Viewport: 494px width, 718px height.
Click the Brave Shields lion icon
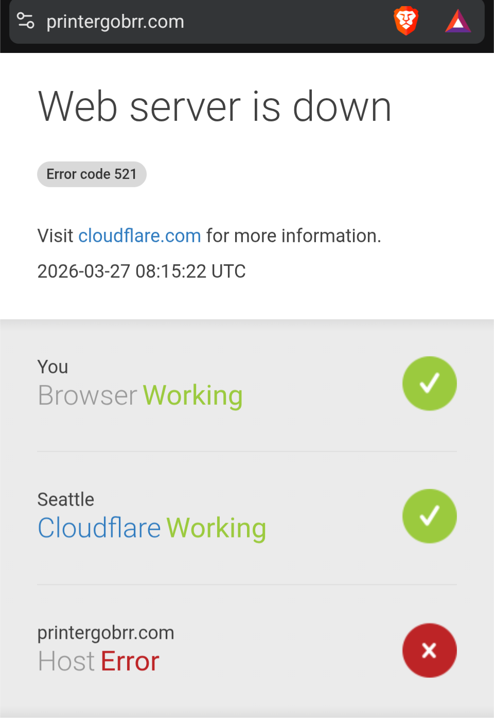point(406,21)
